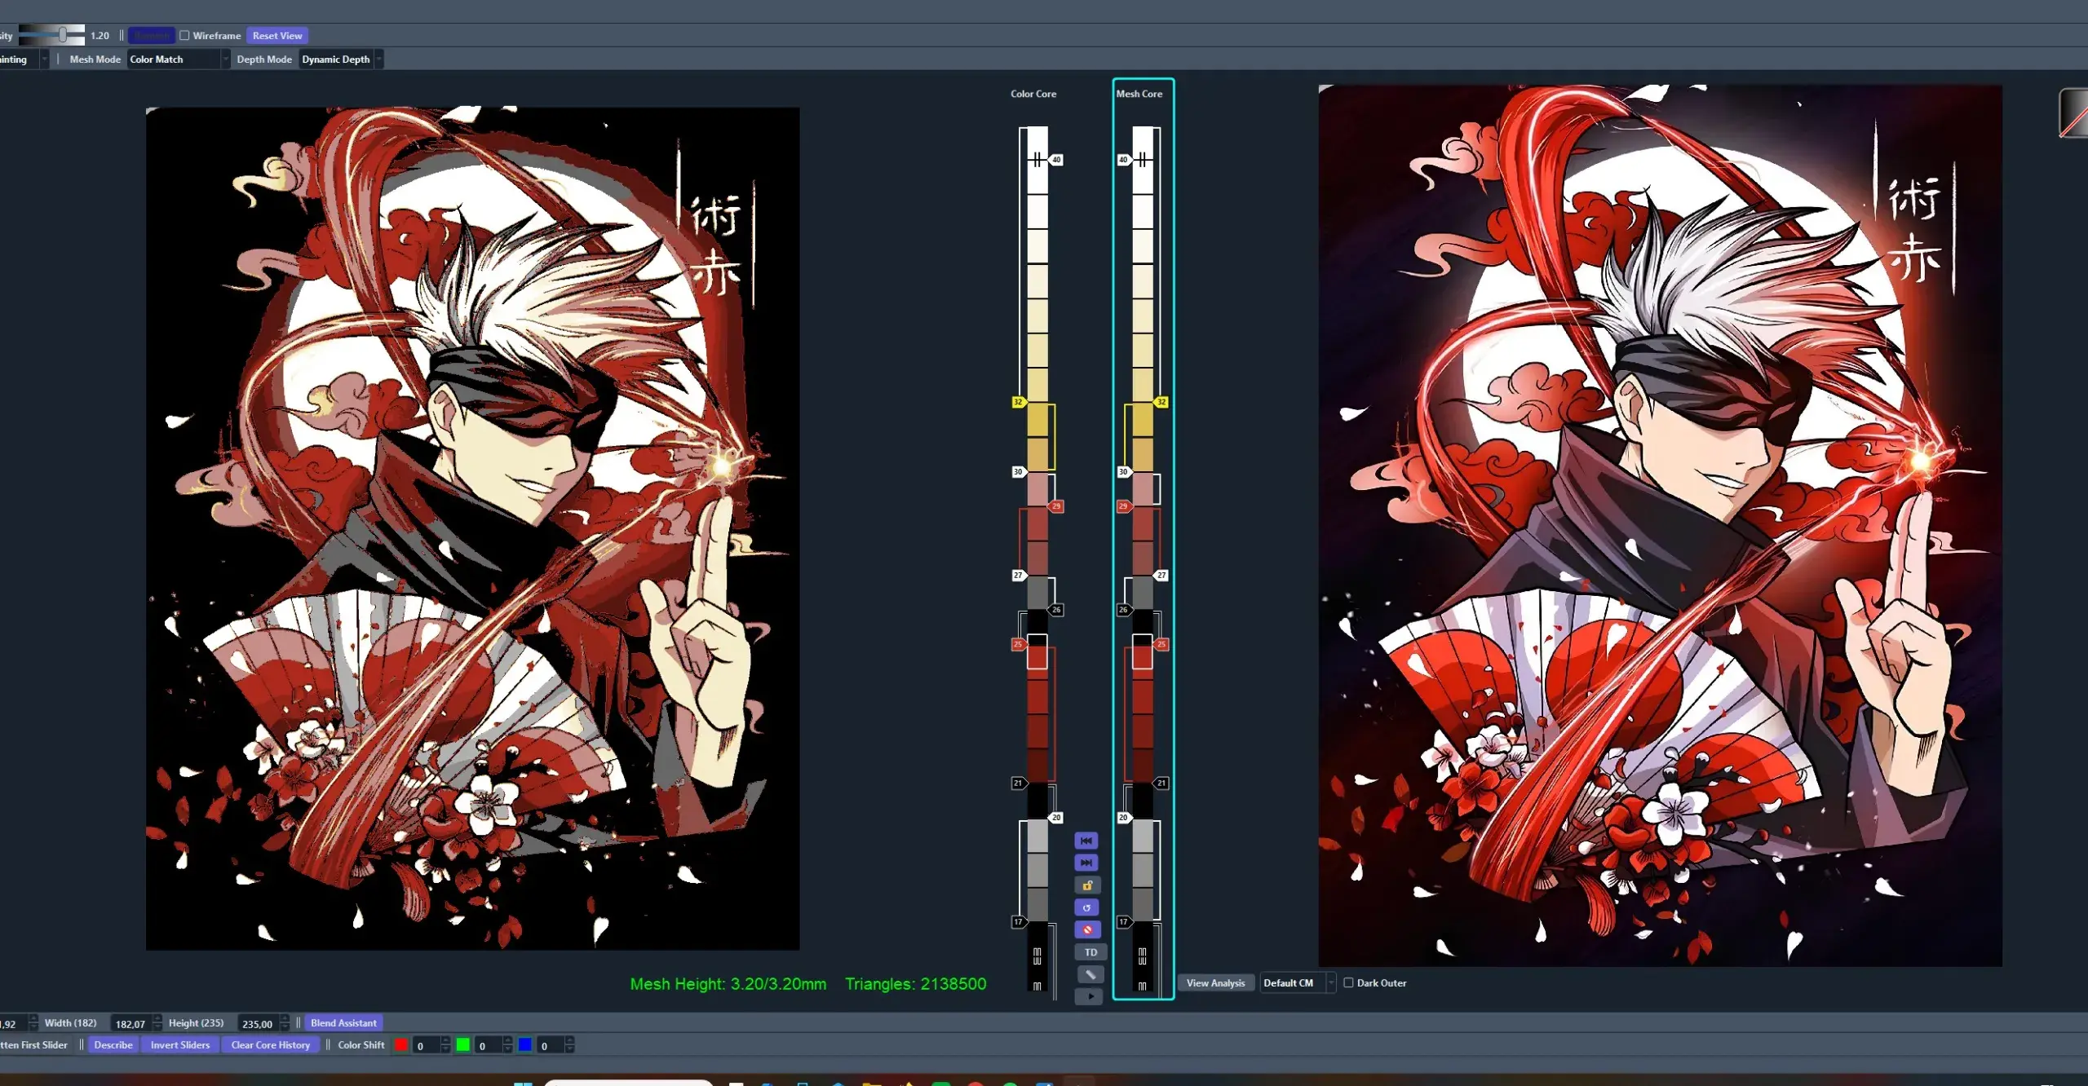Image resolution: width=2088 pixels, height=1086 pixels.
Task: Select the brush stroke tool icon
Action: click(x=1090, y=974)
